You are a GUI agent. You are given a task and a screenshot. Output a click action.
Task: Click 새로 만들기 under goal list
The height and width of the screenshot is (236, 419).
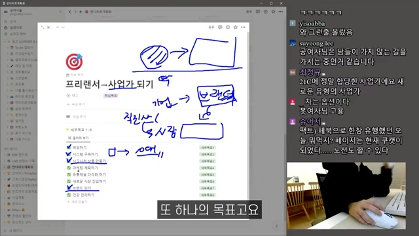tap(77, 202)
